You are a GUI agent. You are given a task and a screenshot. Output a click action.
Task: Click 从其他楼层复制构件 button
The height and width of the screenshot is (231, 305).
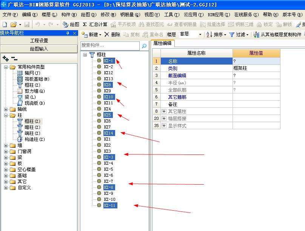point(277,35)
